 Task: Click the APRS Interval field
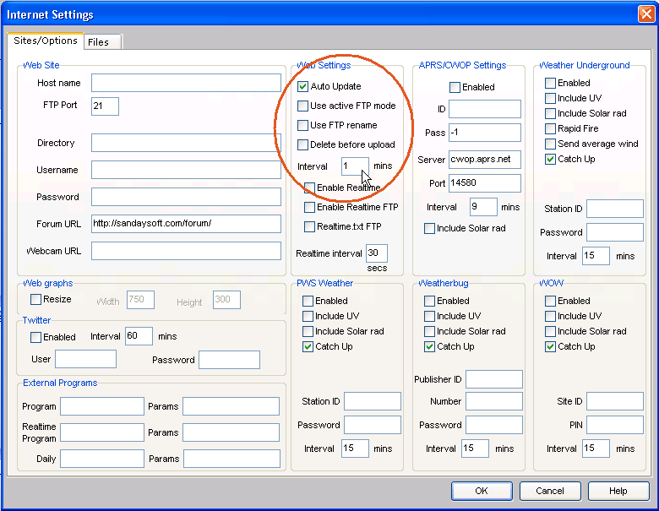pos(484,207)
